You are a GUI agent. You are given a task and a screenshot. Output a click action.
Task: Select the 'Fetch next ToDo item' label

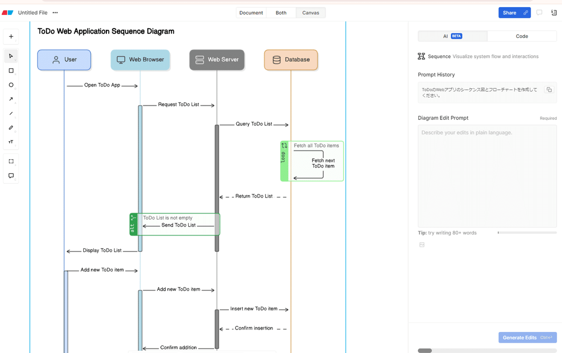(x=323, y=163)
